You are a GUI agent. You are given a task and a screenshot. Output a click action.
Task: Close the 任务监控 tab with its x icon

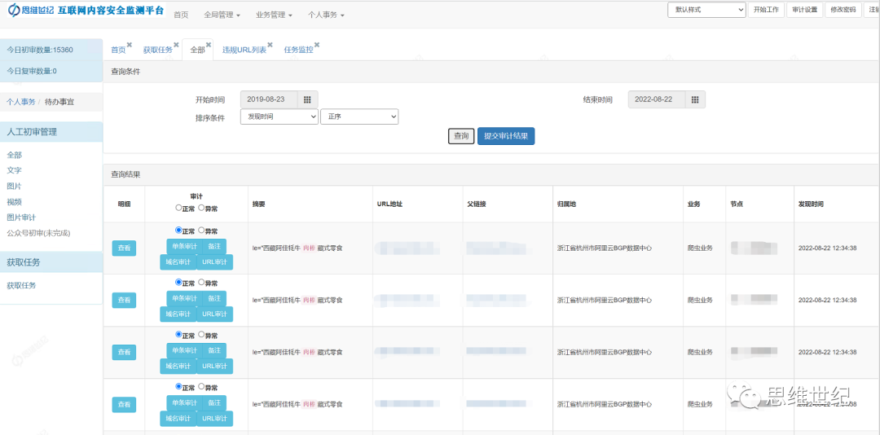coord(316,45)
